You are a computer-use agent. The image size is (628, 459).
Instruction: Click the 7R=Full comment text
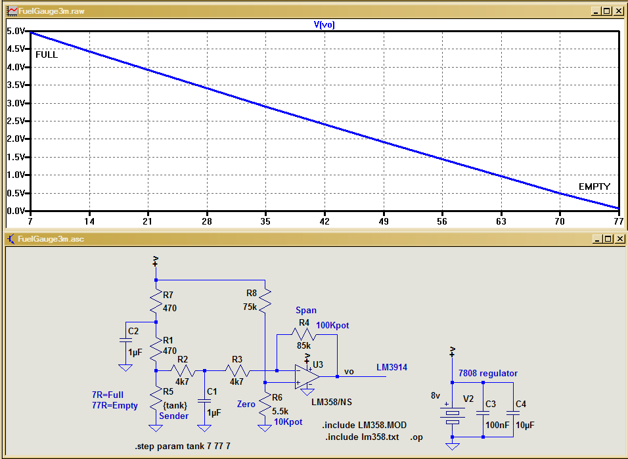[x=108, y=395]
